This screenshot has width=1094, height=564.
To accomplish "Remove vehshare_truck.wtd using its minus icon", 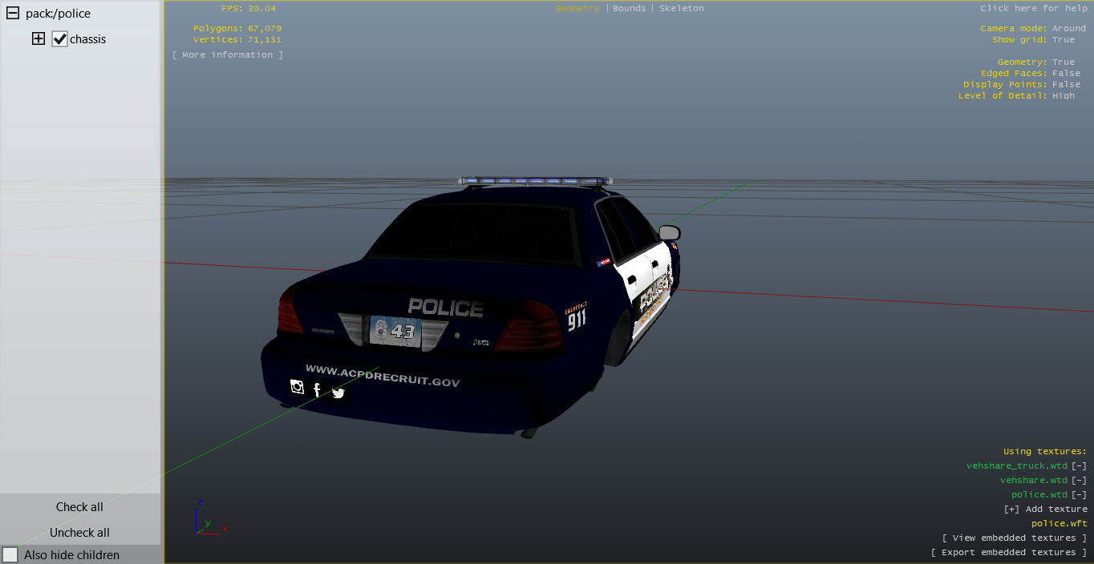I will [x=1079, y=465].
